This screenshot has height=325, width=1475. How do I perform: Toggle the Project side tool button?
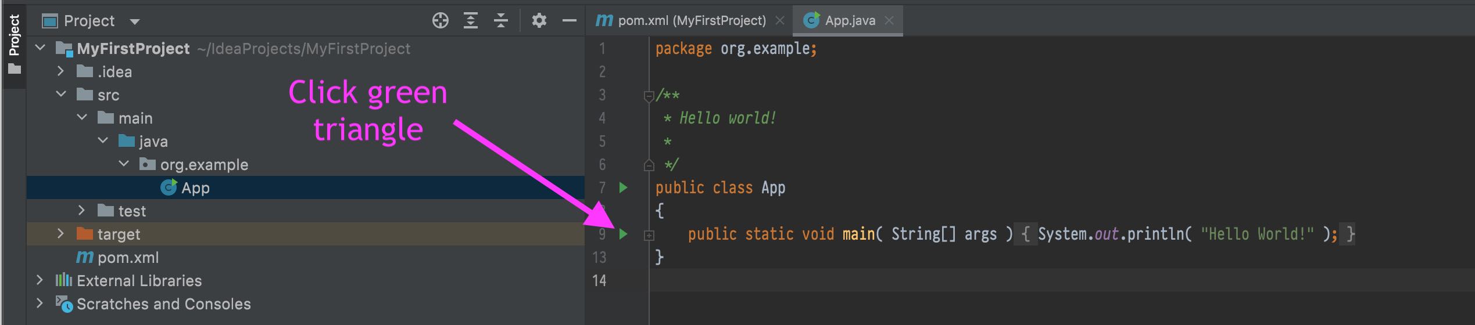14,45
